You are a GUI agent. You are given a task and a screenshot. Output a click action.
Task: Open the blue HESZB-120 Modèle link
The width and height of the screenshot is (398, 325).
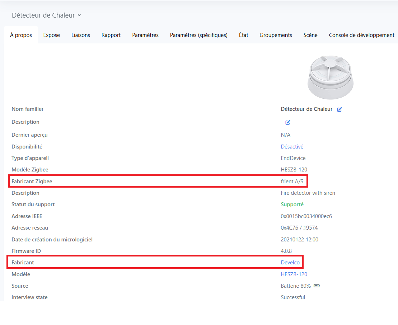pyautogui.click(x=294, y=274)
